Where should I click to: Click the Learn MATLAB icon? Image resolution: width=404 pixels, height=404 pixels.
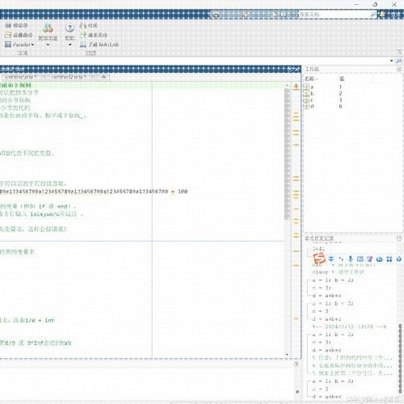coord(83,44)
